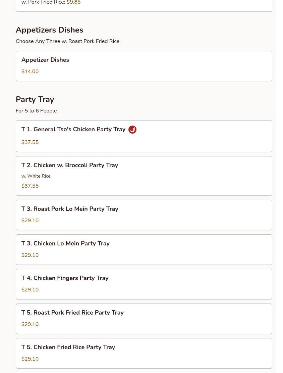Click the Appetizers Dishes section heading
This screenshot has width=283, height=373.
coord(49,30)
